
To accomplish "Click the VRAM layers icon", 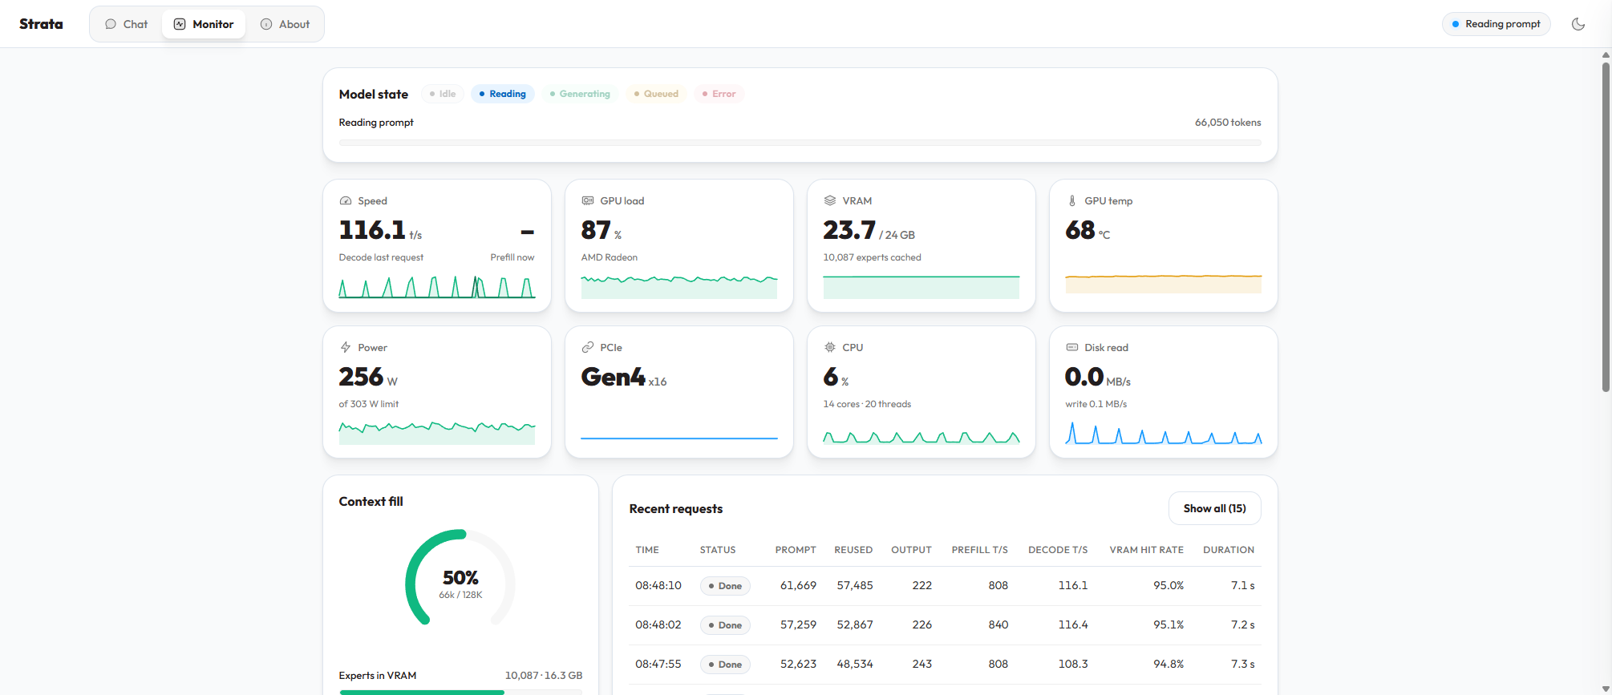I will (830, 201).
